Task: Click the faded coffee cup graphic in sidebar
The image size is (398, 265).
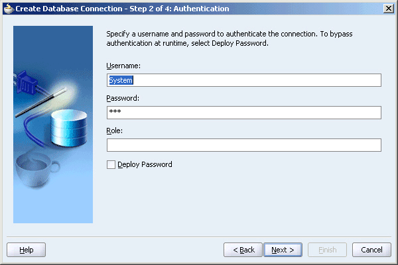Action: pyautogui.click(x=37, y=170)
